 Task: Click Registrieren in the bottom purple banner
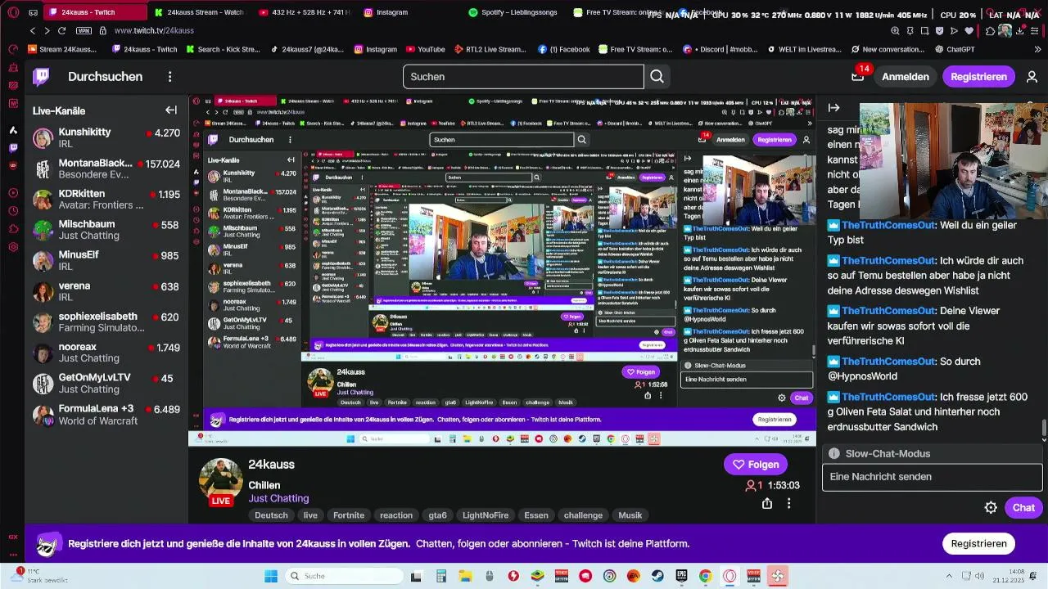point(978,543)
